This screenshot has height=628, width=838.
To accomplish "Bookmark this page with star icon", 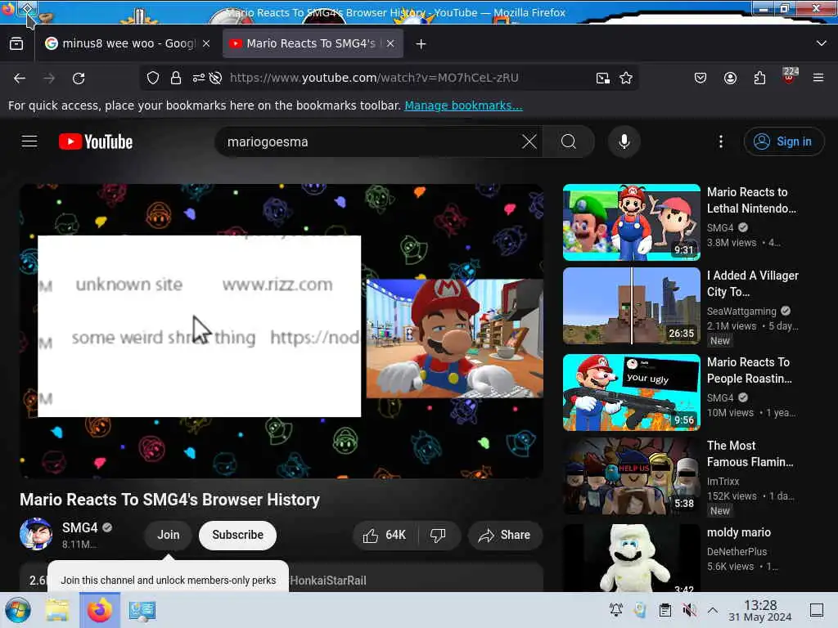I will [x=626, y=78].
